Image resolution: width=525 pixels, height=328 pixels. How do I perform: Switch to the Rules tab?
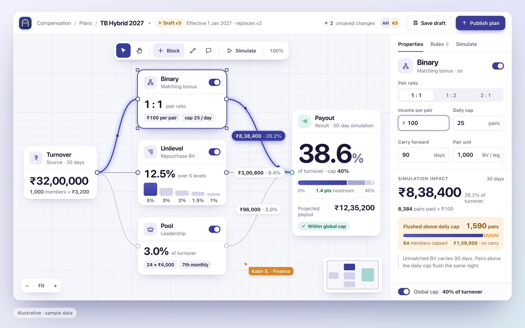(439, 44)
